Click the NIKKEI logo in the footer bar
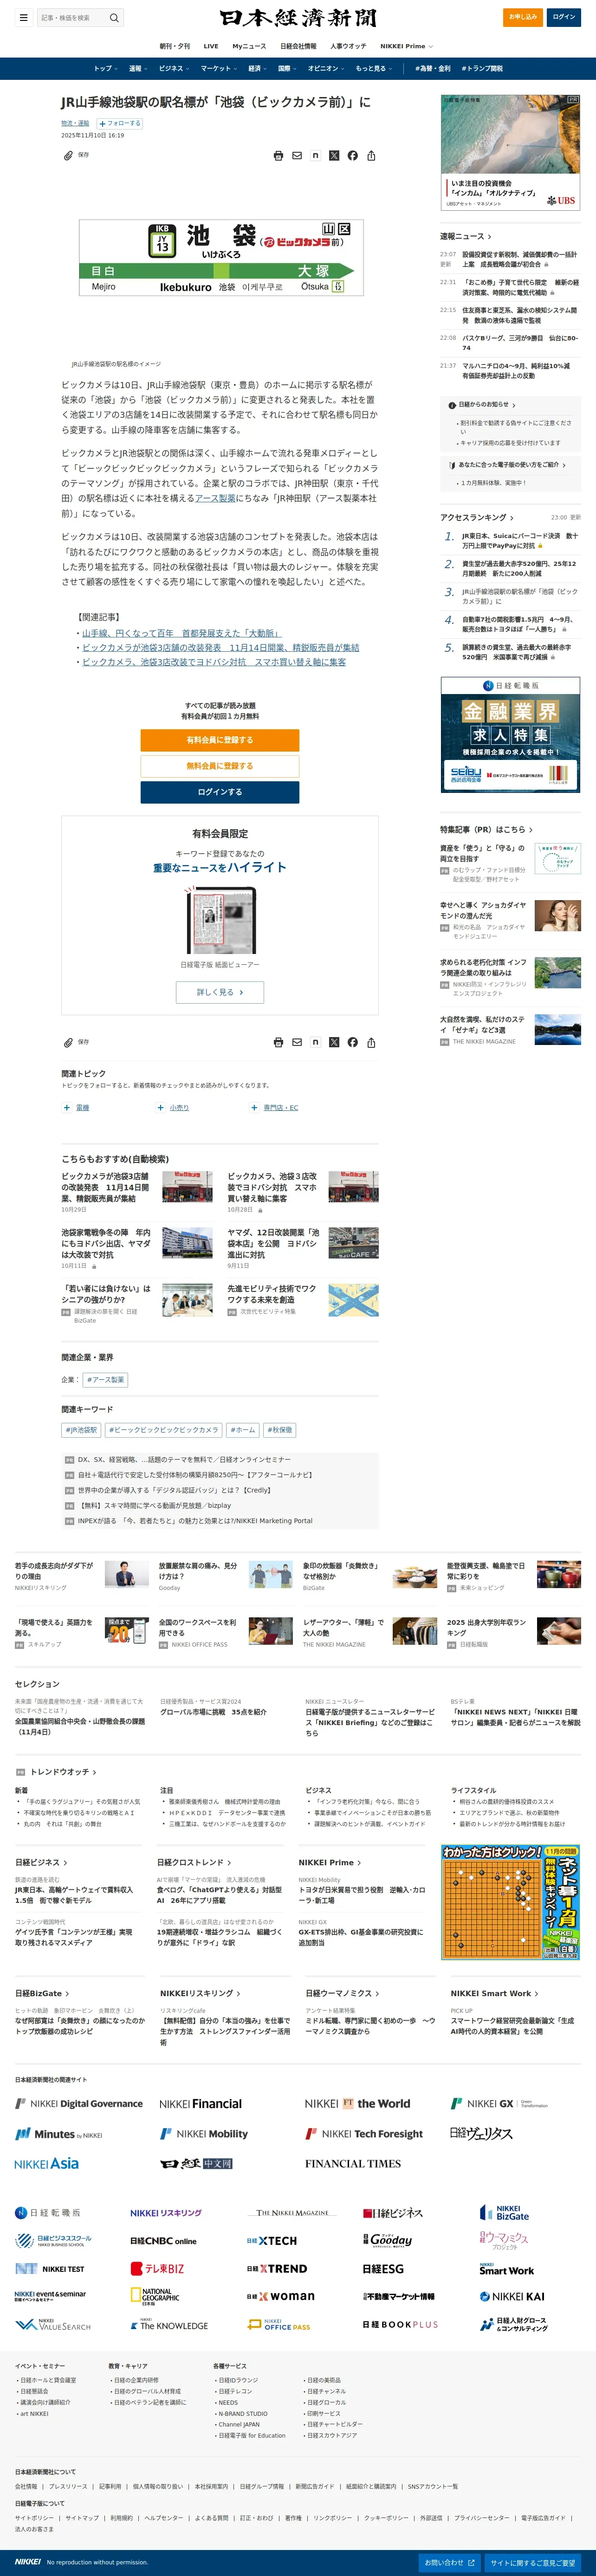596x2576 pixels. 27,2561
